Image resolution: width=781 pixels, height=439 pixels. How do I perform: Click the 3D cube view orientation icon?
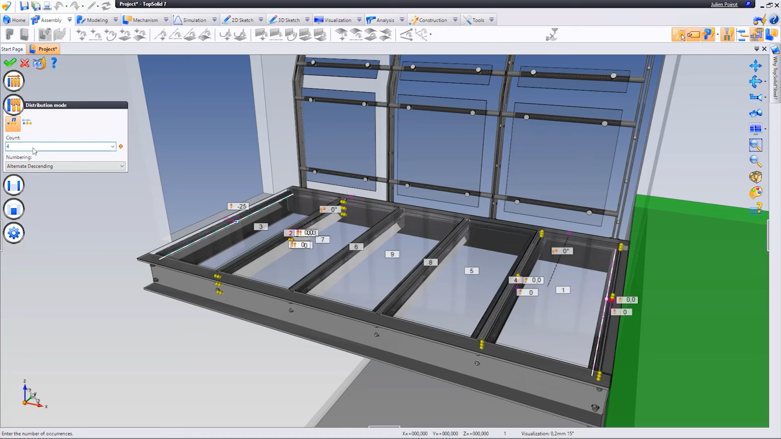coord(755,177)
